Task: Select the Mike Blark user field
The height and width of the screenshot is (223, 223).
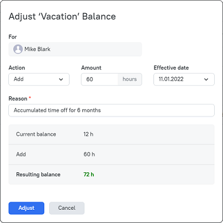Action: [x=75, y=49]
